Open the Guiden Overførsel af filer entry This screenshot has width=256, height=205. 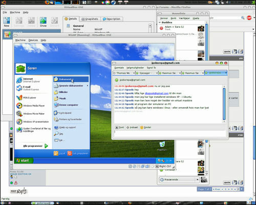[33, 130]
